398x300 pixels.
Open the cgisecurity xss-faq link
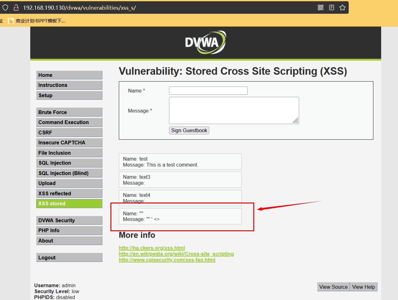(167, 260)
